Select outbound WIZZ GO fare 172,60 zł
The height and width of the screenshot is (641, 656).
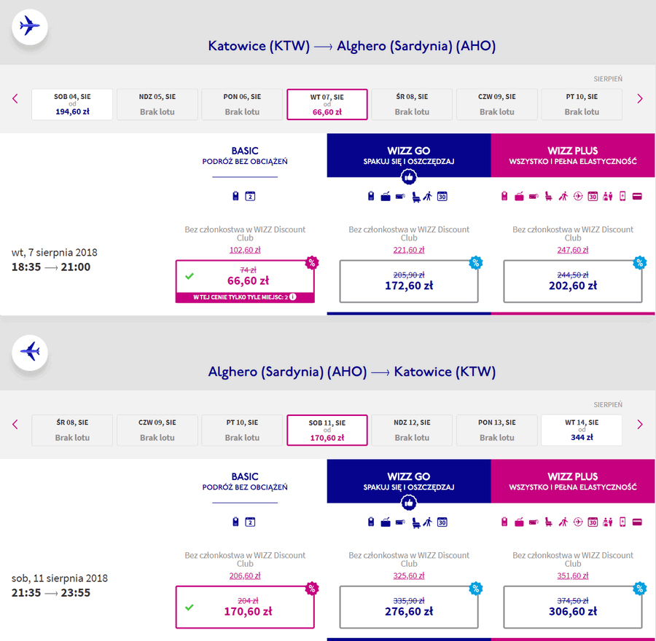(409, 281)
